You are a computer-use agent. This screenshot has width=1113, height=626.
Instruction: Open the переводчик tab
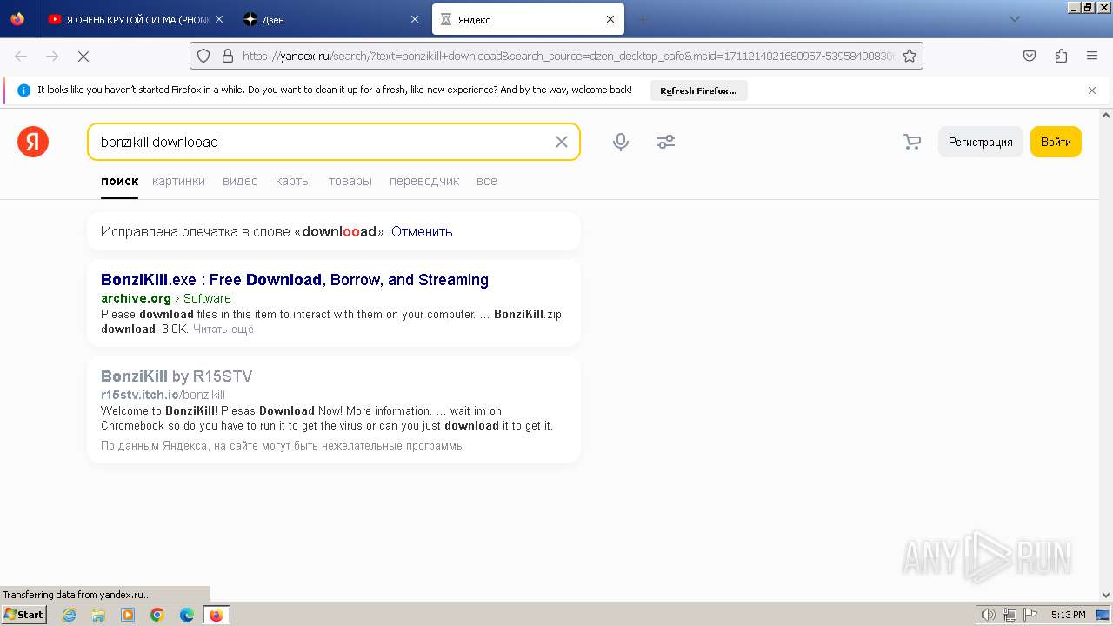424,181
